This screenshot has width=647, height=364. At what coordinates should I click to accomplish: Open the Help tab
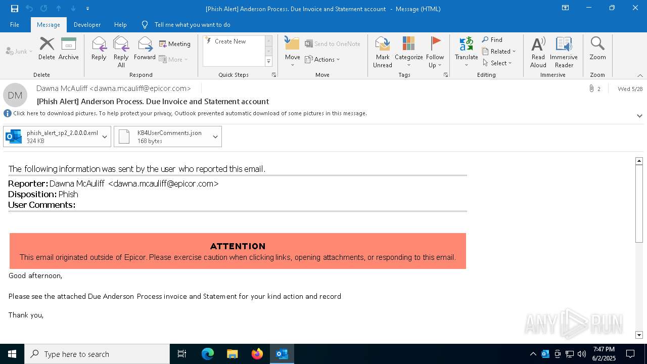click(120, 25)
